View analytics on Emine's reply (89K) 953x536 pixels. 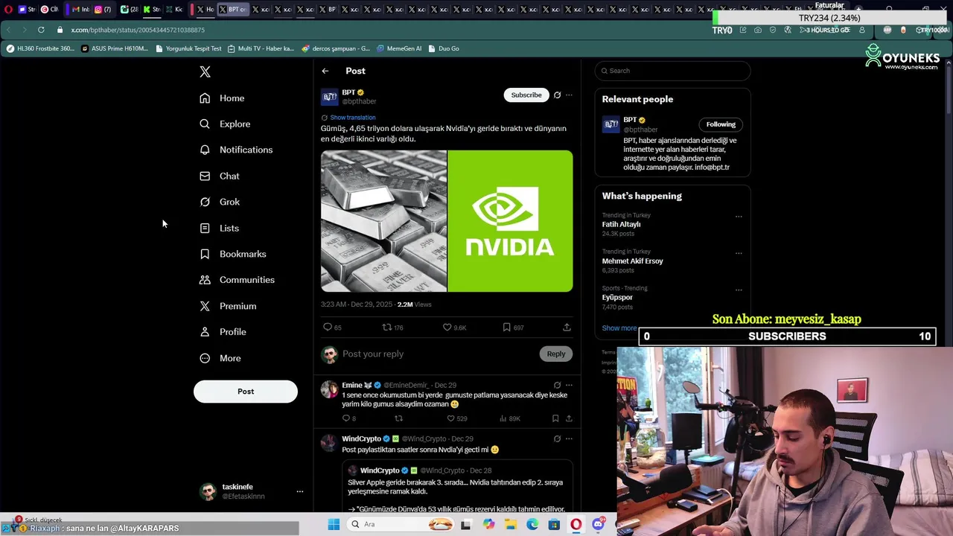click(x=510, y=419)
